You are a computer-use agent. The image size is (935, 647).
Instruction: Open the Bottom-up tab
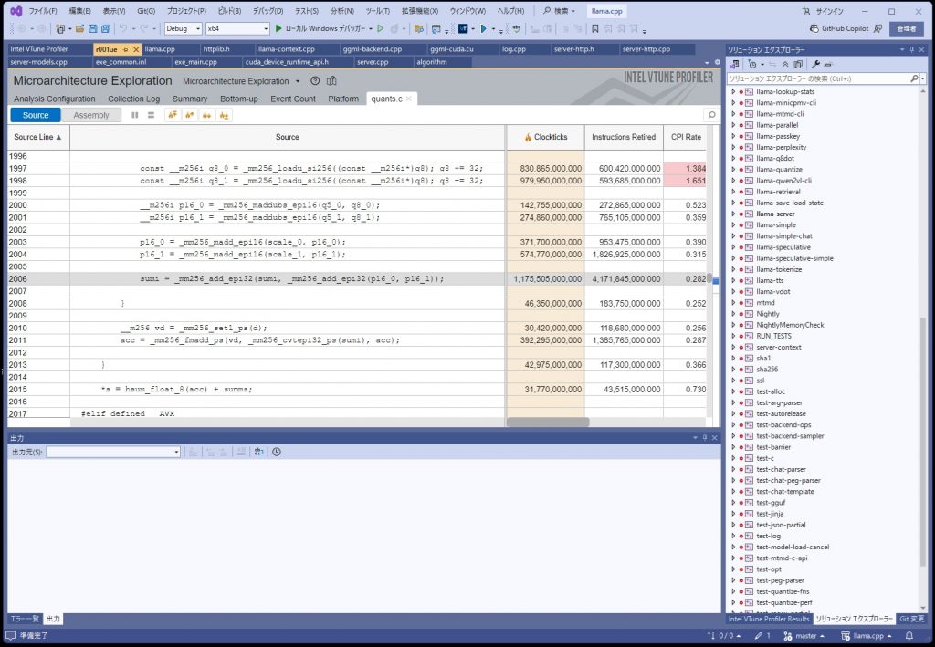(238, 99)
